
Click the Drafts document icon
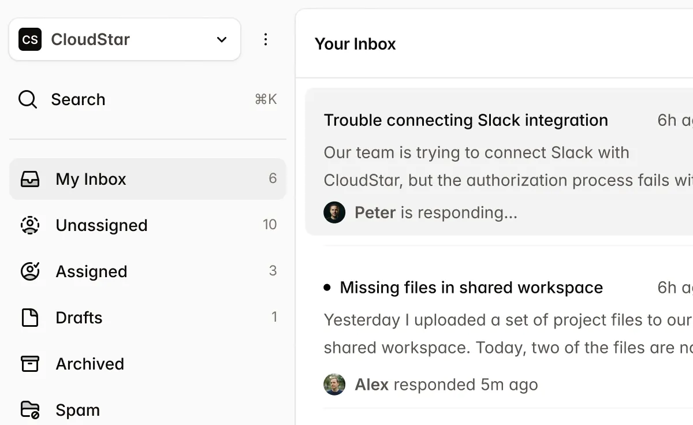[30, 318]
